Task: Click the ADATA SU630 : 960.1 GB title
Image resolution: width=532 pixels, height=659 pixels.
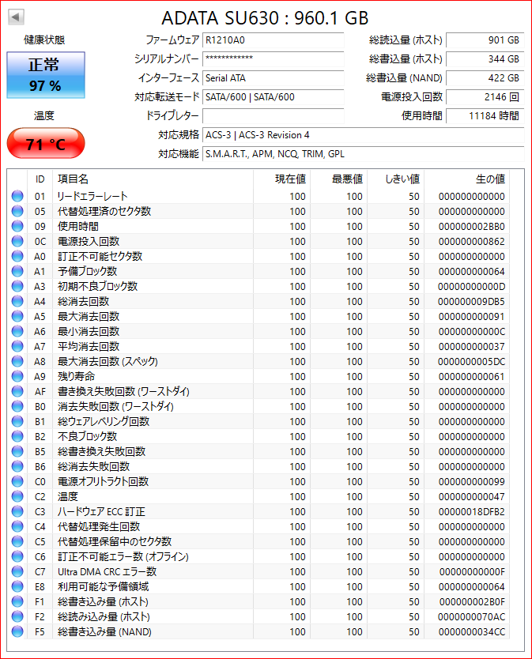Action: 265,18
